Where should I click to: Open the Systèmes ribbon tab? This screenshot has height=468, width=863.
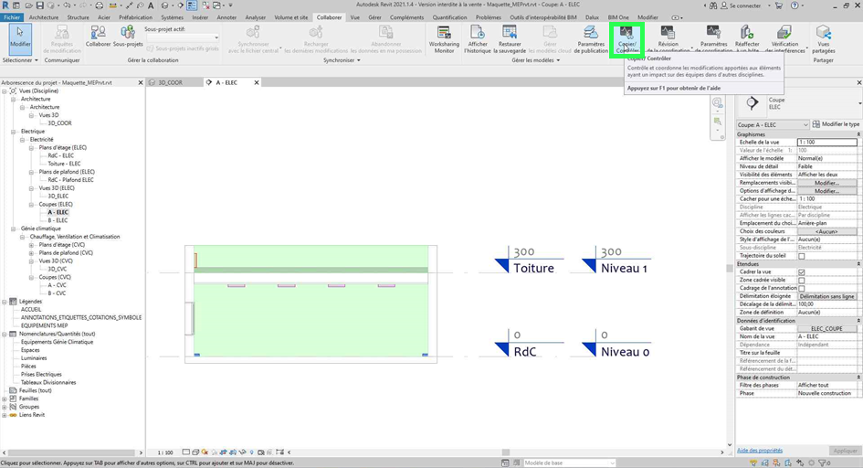click(173, 17)
